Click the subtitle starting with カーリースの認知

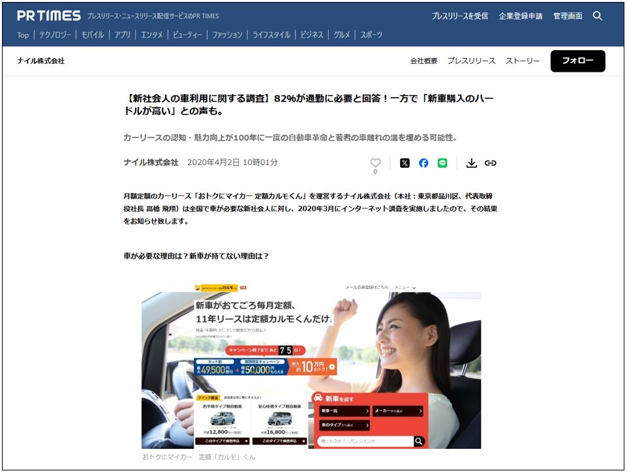coord(290,138)
